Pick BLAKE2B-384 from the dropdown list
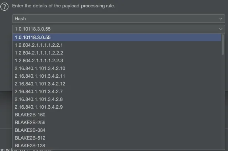Screen dimensions: 228x151 coord(30,130)
